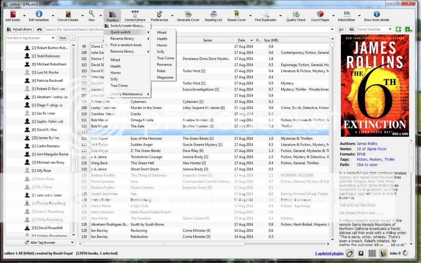Switch to Romance library in the Quick switch submenu
The width and height of the screenshot is (421, 263).
click(x=164, y=65)
